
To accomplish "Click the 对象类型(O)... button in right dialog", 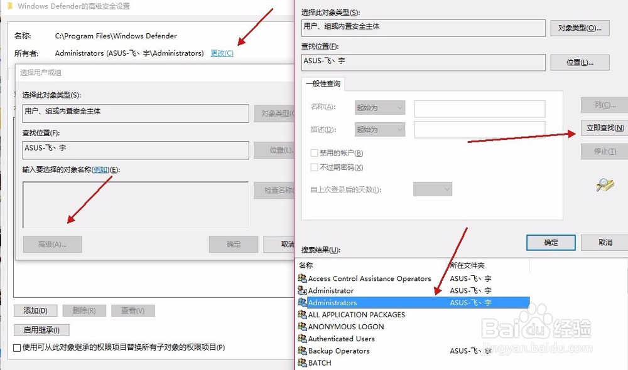I will pyautogui.click(x=580, y=28).
